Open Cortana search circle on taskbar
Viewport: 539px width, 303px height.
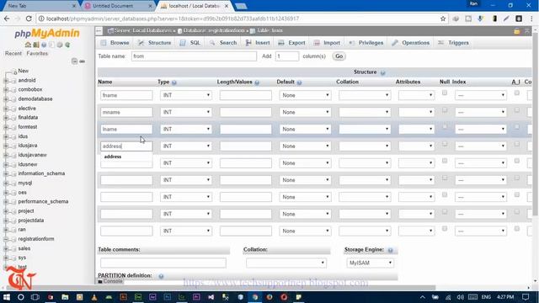pyautogui.click(x=20, y=297)
